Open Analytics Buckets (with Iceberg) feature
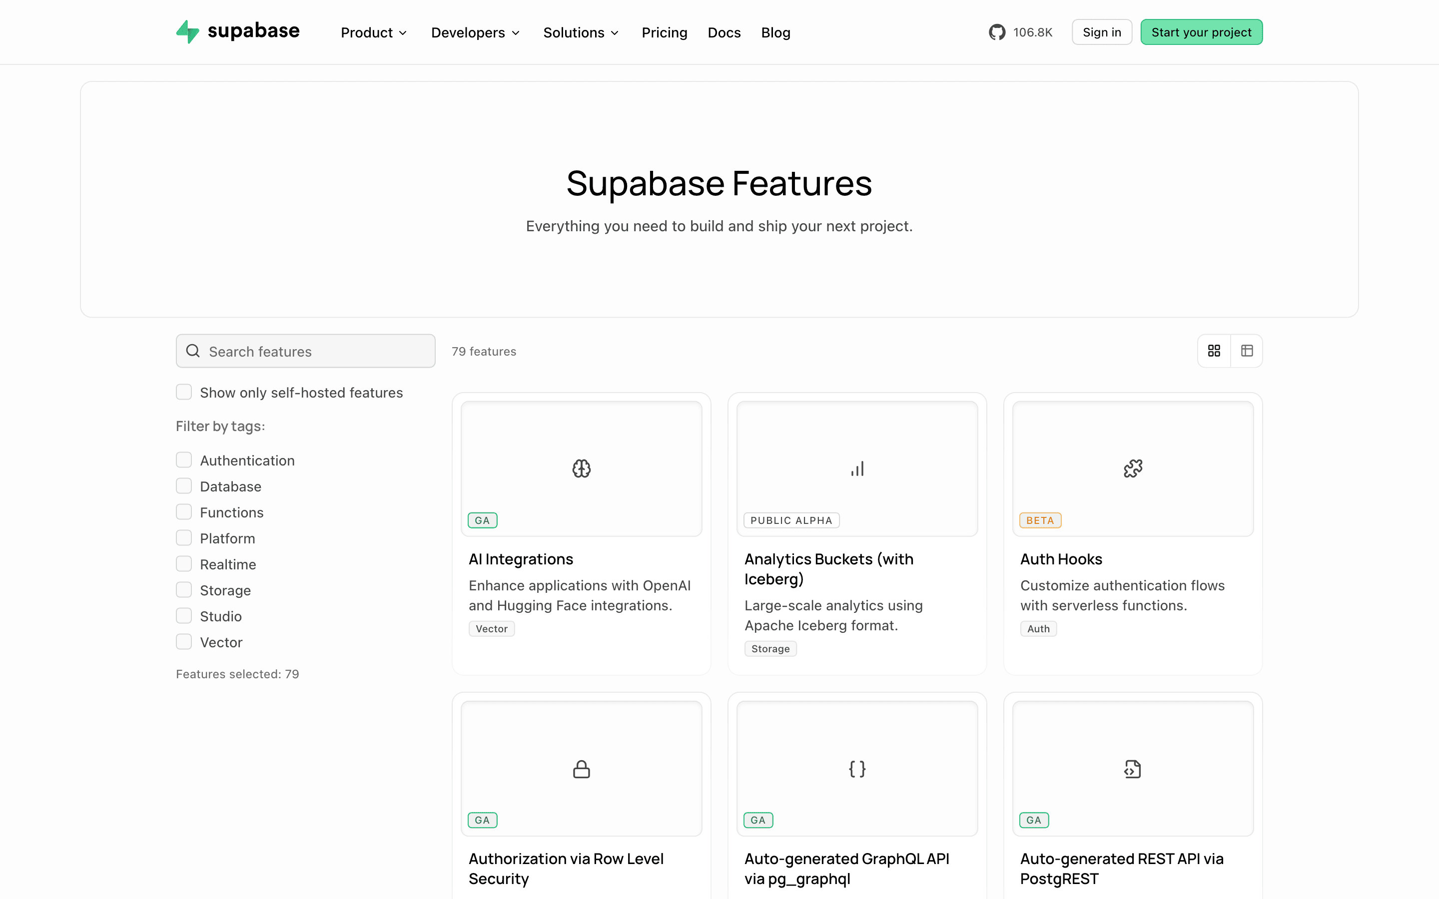The width and height of the screenshot is (1439, 899). (829, 569)
